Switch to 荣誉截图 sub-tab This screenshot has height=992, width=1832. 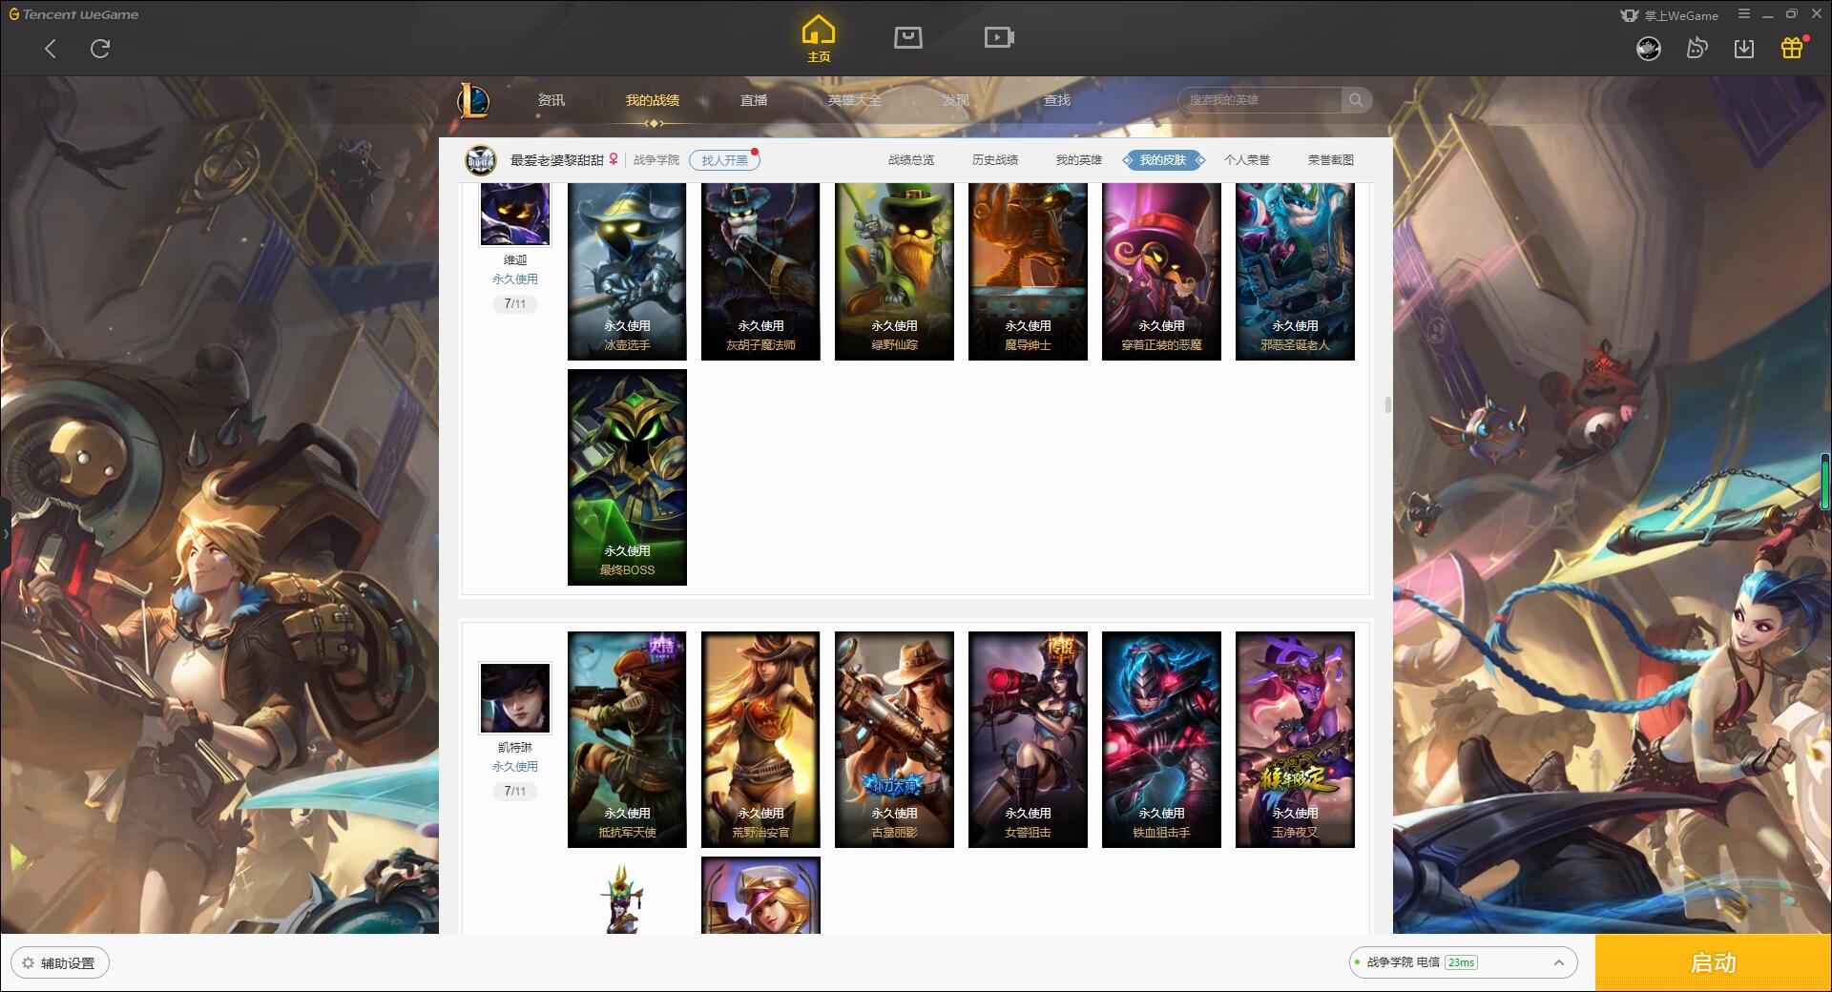1331,160
